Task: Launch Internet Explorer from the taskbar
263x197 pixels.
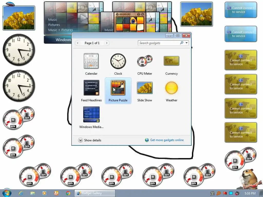Action: [x=21, y=193]
